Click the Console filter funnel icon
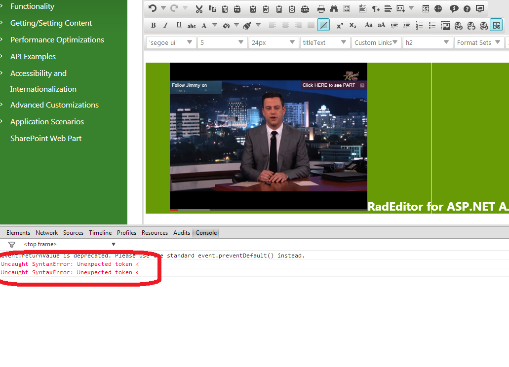509x367 pixels. pos(12,244)
